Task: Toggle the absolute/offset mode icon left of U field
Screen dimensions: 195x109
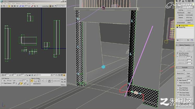Action: click(x=3, y=75)
